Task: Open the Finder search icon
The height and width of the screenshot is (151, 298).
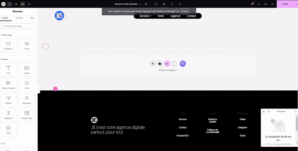Action: [259, 4]
